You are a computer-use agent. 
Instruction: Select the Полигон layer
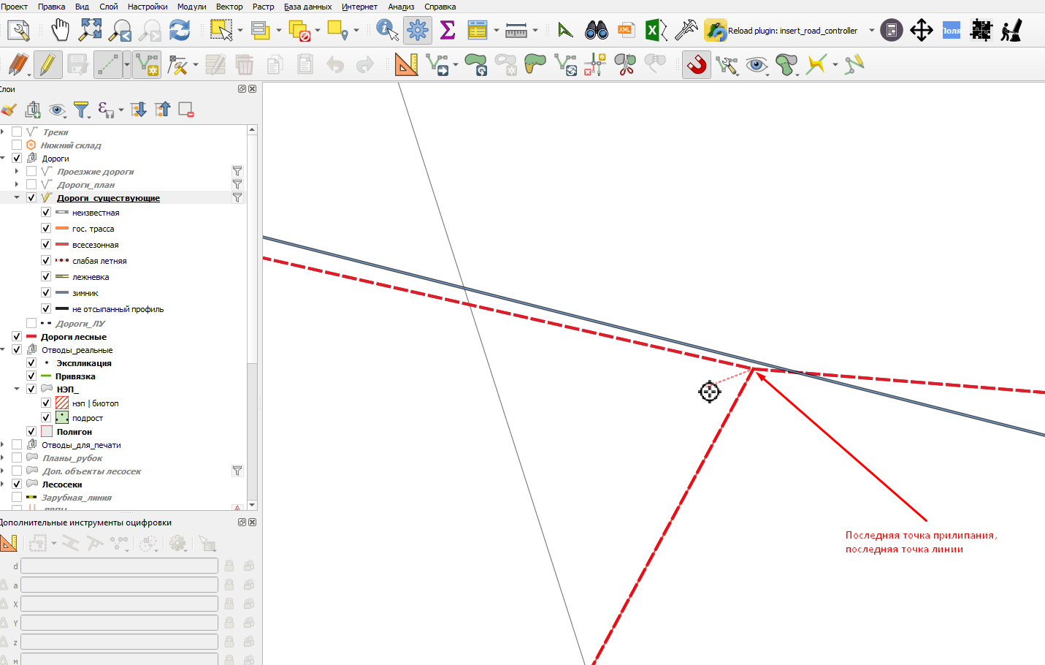[74, 431]
